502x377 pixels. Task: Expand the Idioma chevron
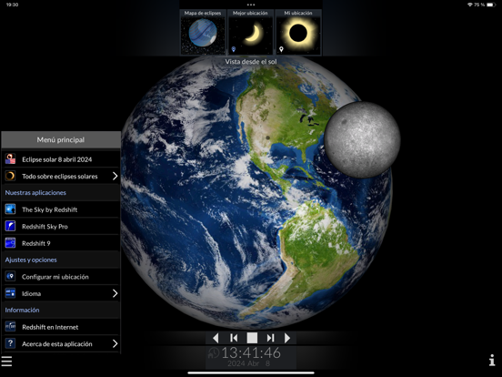pos(115,293)
